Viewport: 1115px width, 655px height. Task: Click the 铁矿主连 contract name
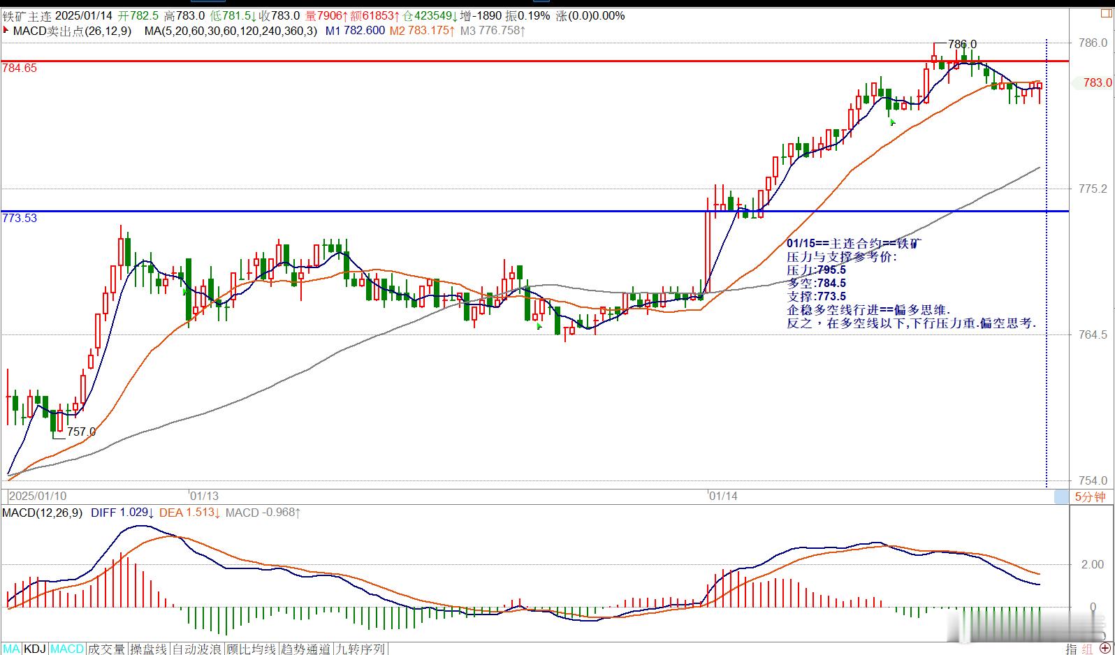click(x=27, y=15)
